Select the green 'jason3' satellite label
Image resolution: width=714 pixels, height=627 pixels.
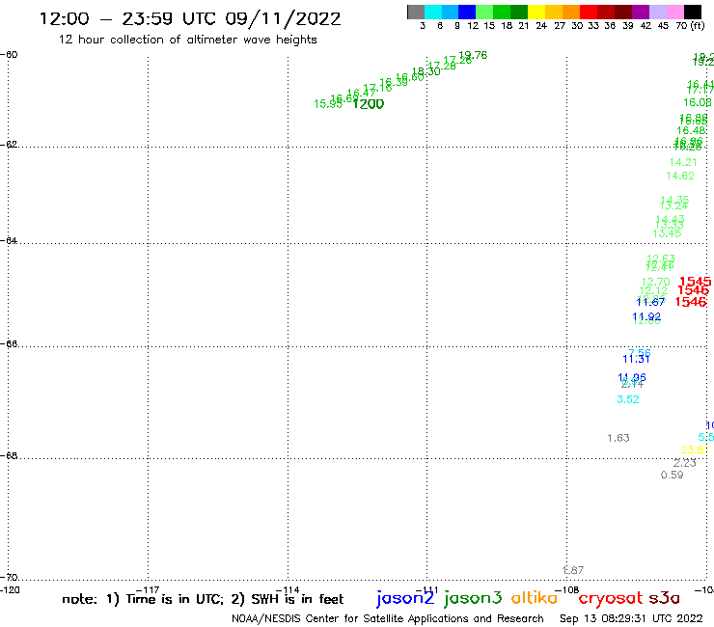pos(473,598)
